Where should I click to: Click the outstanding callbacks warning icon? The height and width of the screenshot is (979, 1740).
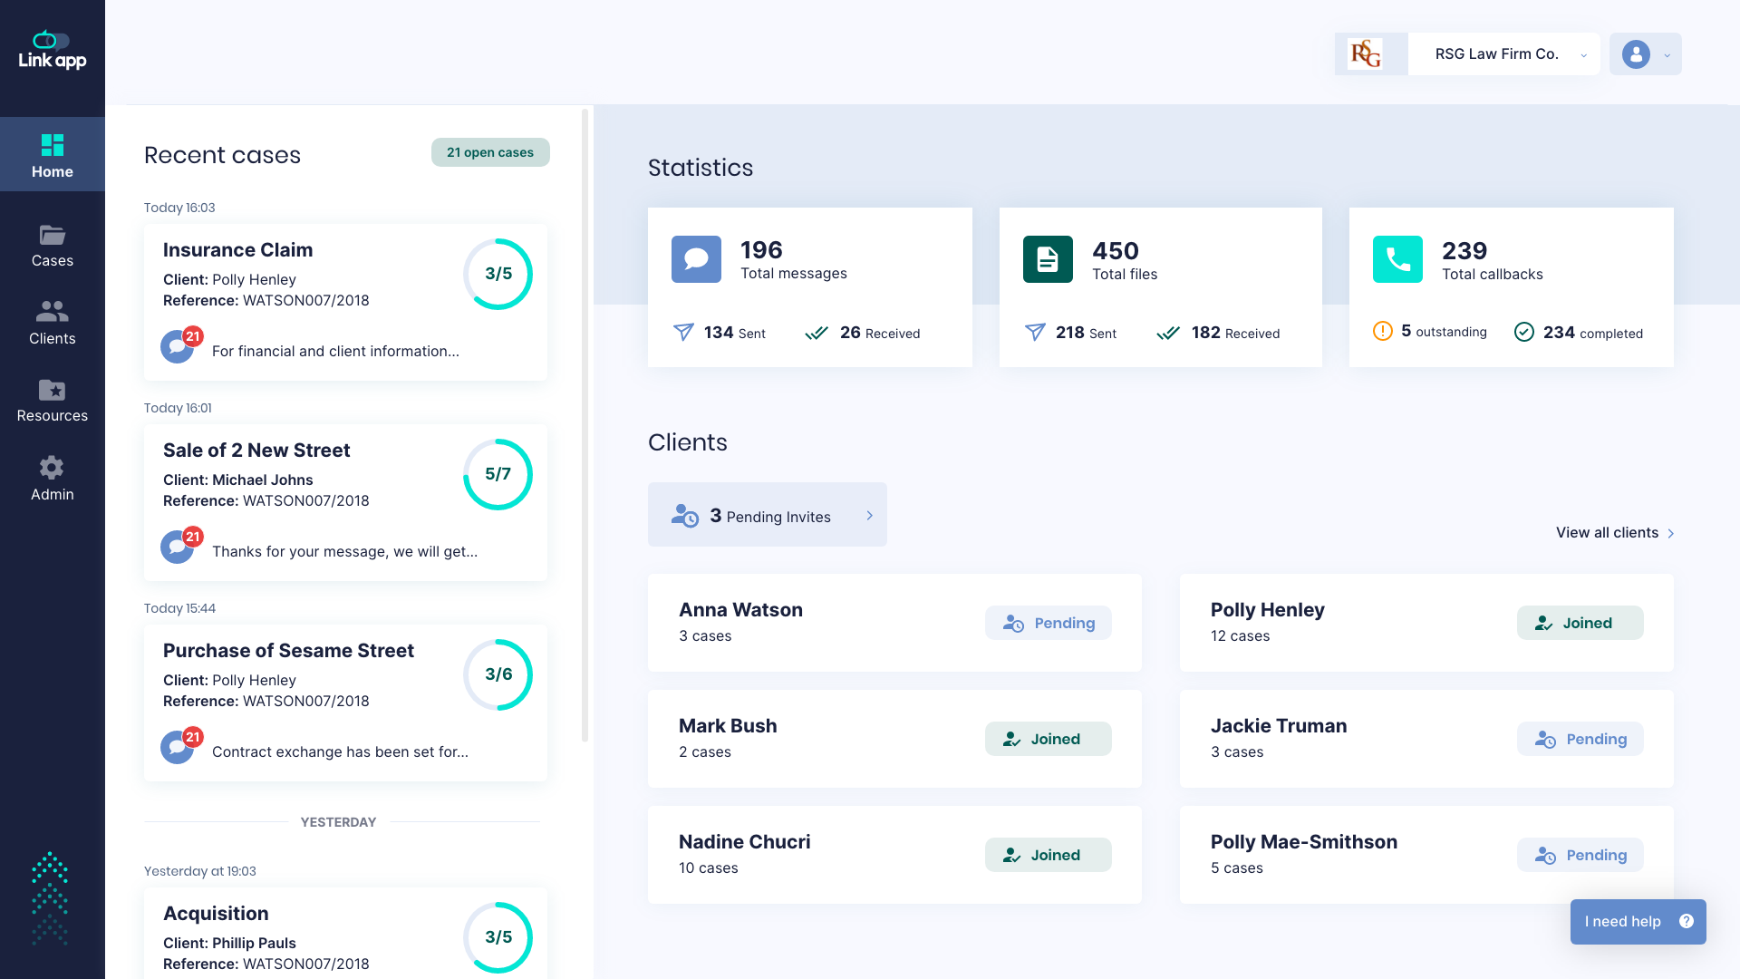point(1382,332)
